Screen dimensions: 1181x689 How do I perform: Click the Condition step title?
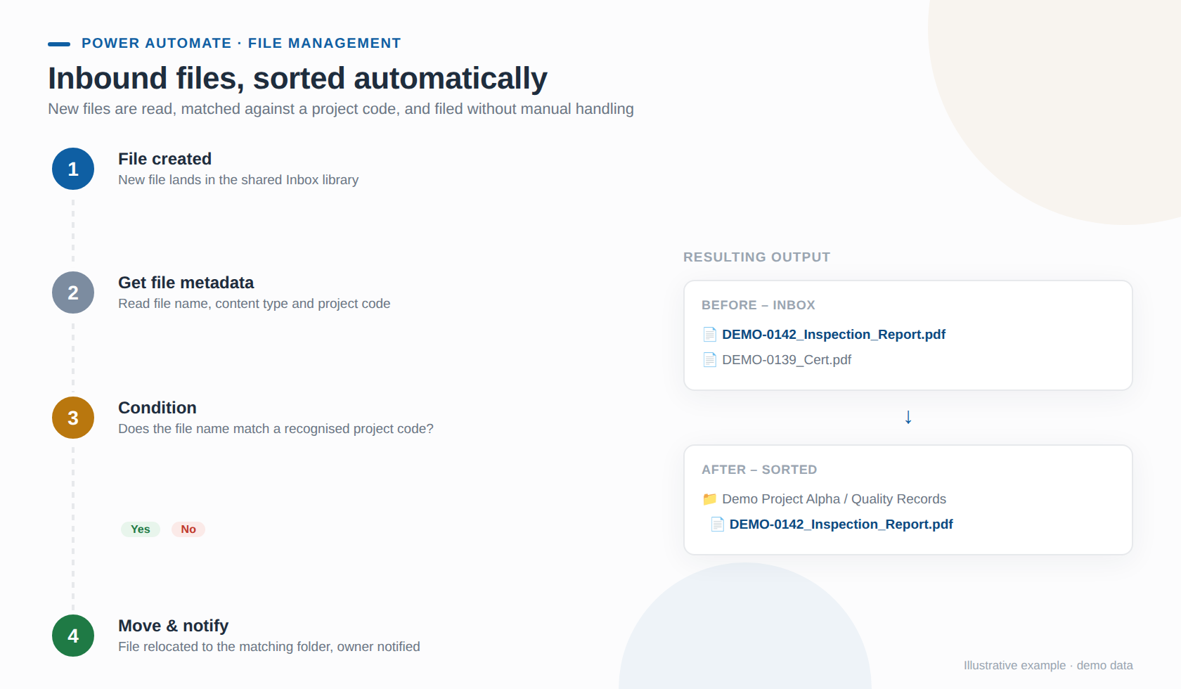[x=157, y=408]
